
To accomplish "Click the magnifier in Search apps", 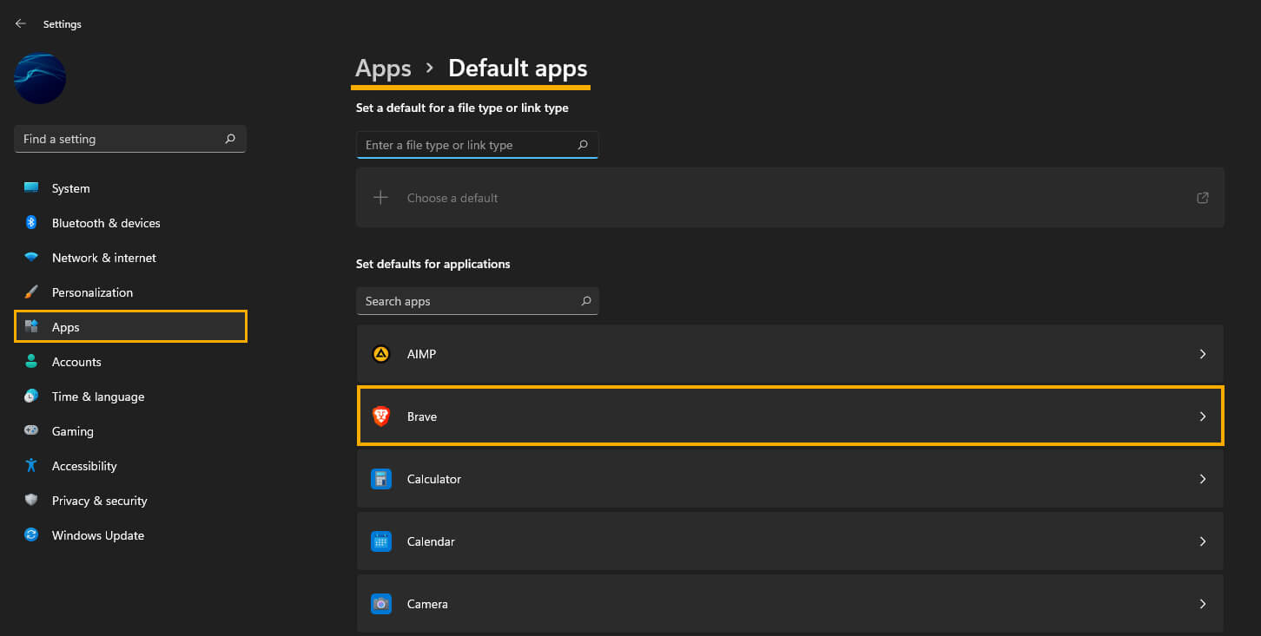I will pos(586,301).
